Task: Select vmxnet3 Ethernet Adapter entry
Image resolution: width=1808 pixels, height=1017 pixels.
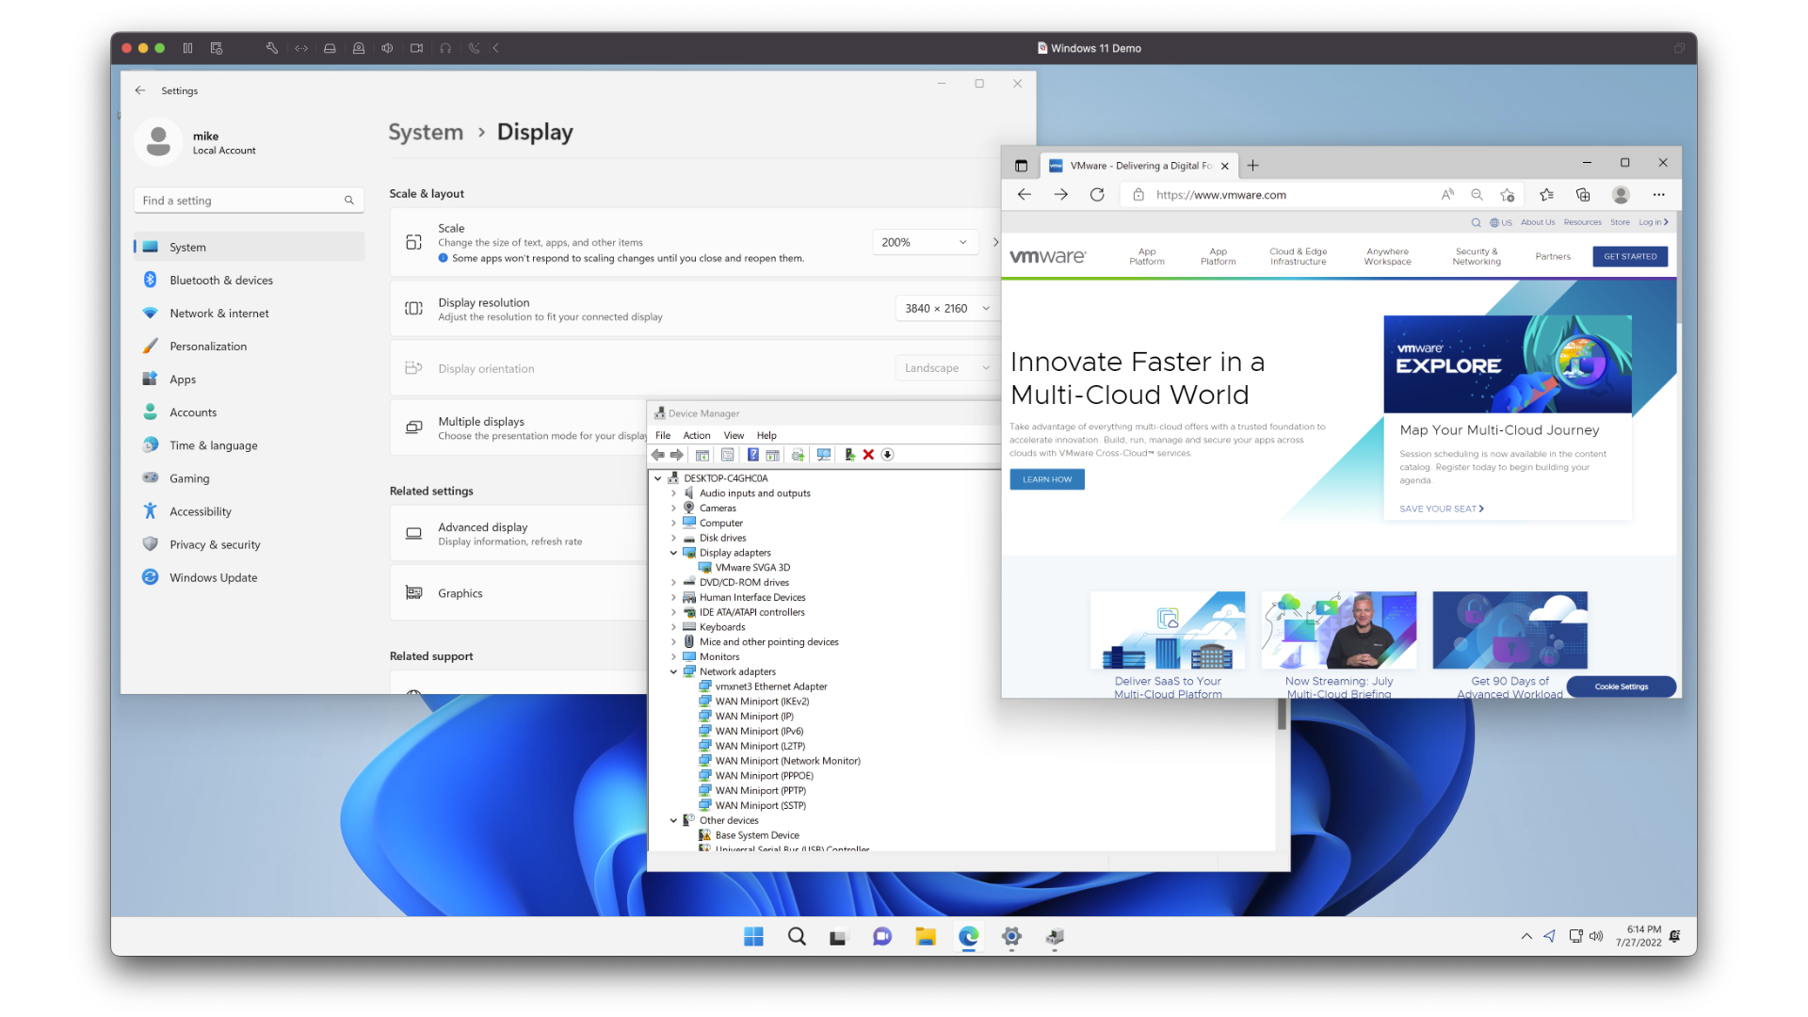Action: pos(770,686)
